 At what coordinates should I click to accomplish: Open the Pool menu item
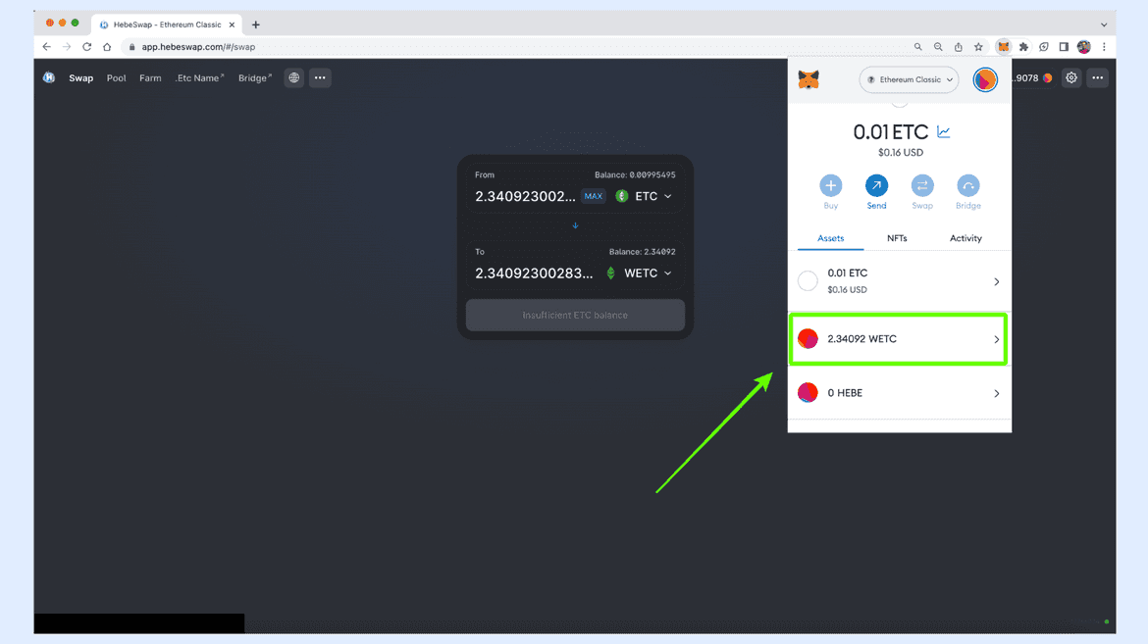coord(116,78)
